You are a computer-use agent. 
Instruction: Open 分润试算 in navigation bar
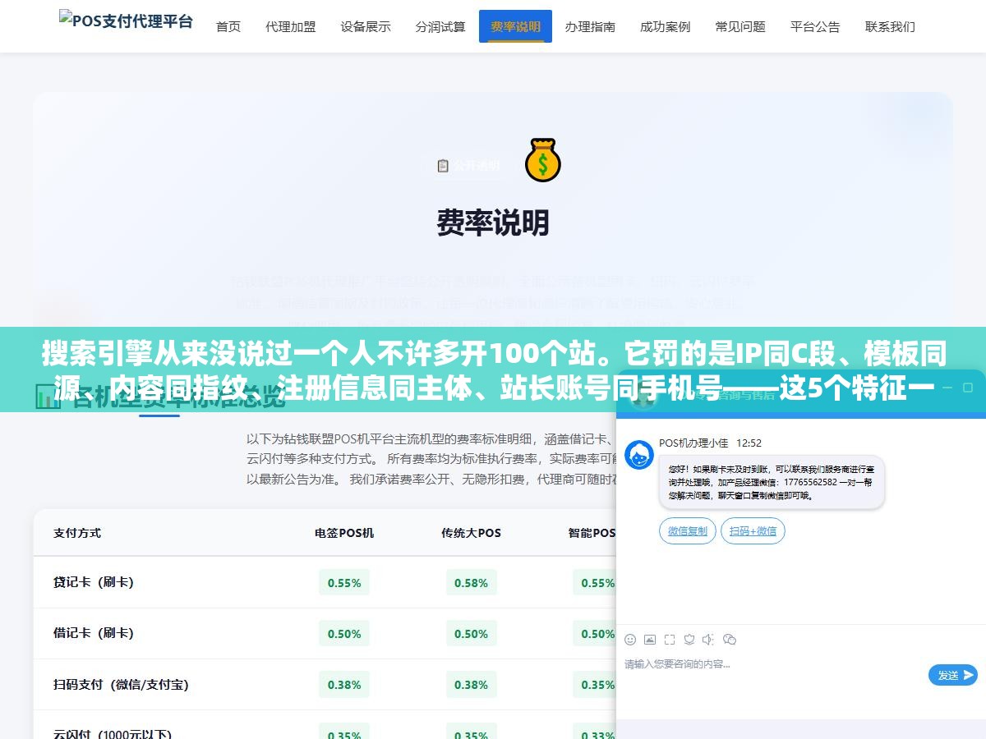click(x=440, y=26)
